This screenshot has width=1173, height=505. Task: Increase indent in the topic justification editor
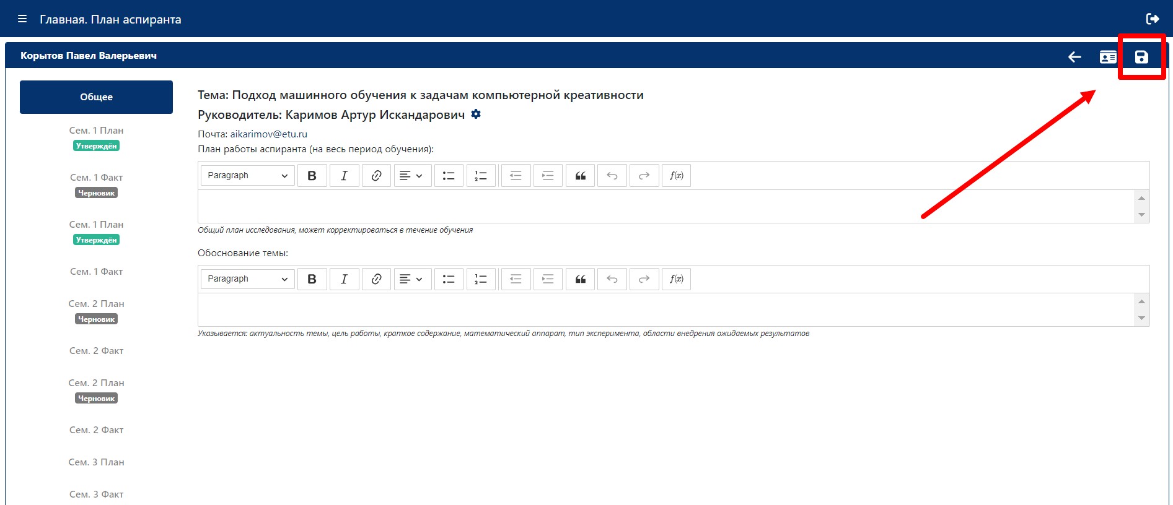pyautogui.click(x=548, y=279)
